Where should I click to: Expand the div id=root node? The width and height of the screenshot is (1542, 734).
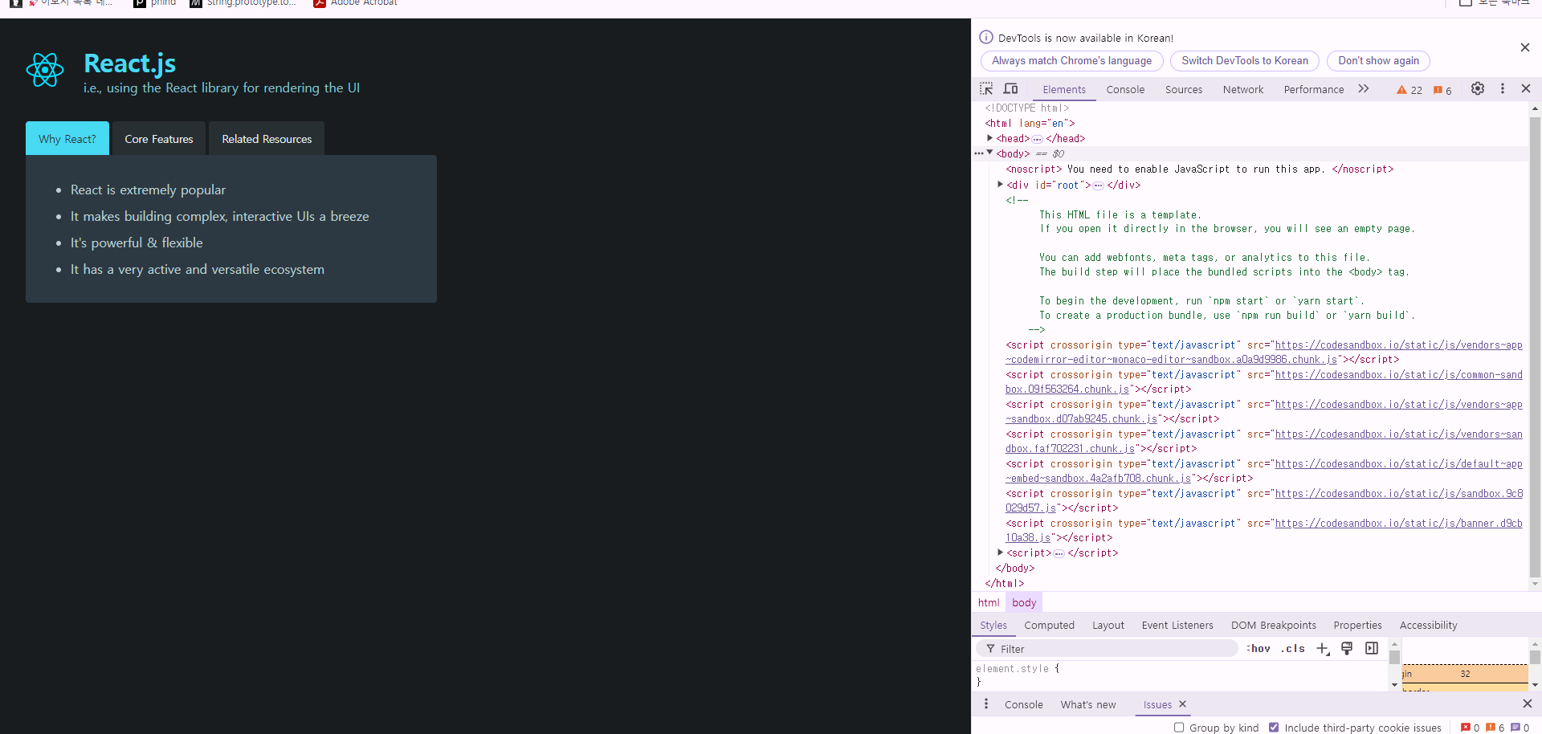[1001, 185]
